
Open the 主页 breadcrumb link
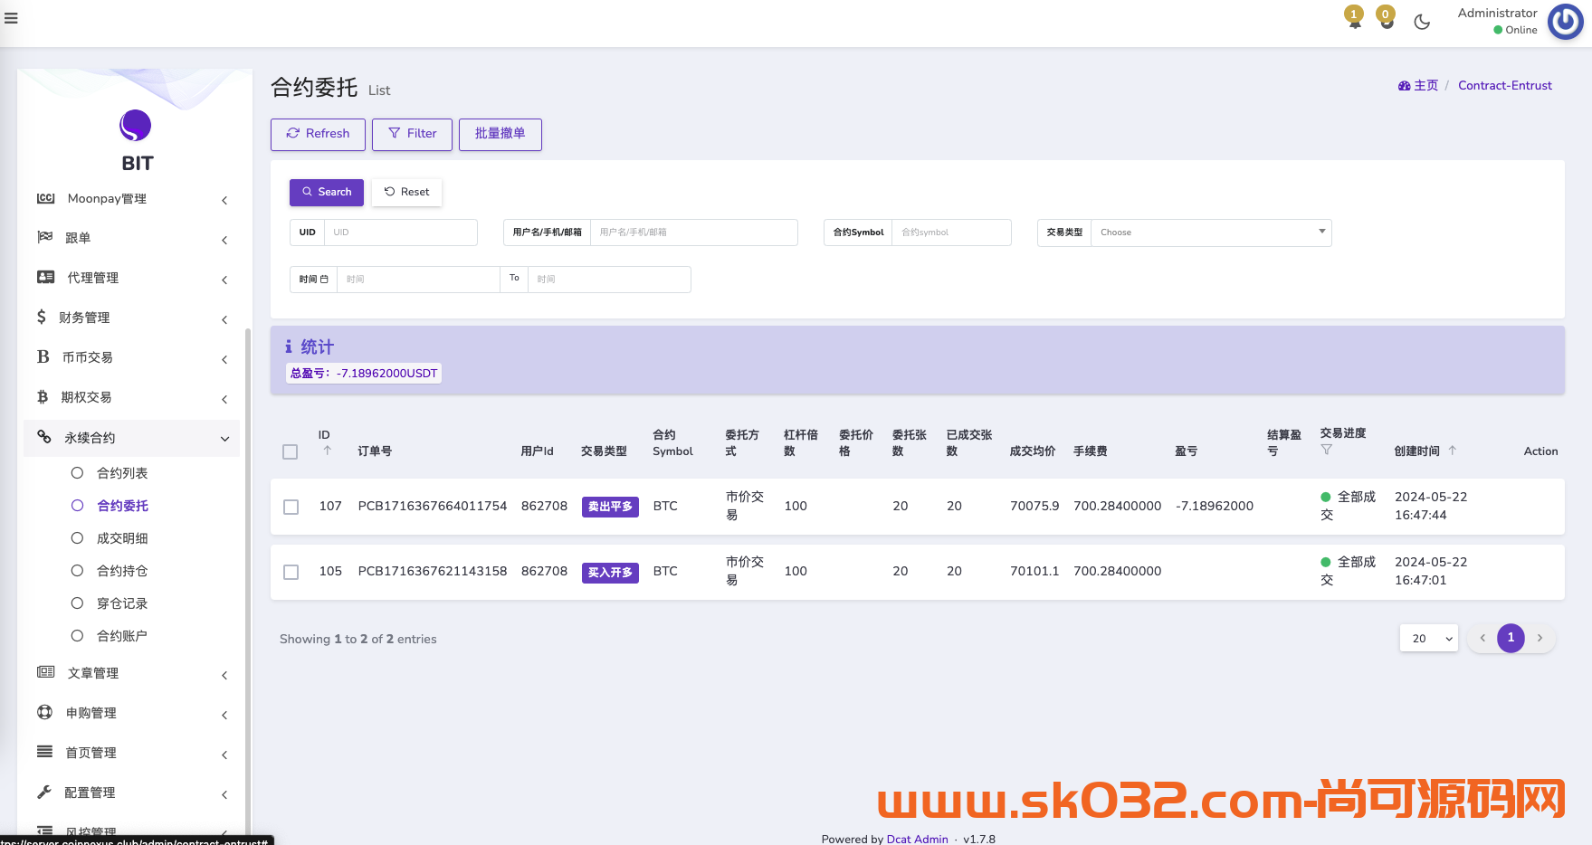(x=1425, y=86)
